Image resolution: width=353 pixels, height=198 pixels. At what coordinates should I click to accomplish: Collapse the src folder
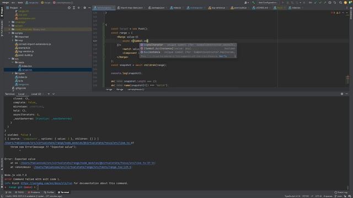9,59
